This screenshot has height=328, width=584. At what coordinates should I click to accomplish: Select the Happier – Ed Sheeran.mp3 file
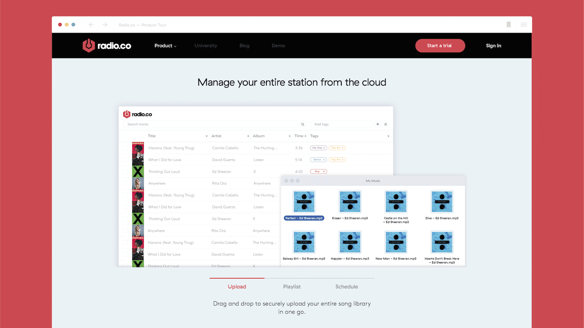tap(350, 246)
